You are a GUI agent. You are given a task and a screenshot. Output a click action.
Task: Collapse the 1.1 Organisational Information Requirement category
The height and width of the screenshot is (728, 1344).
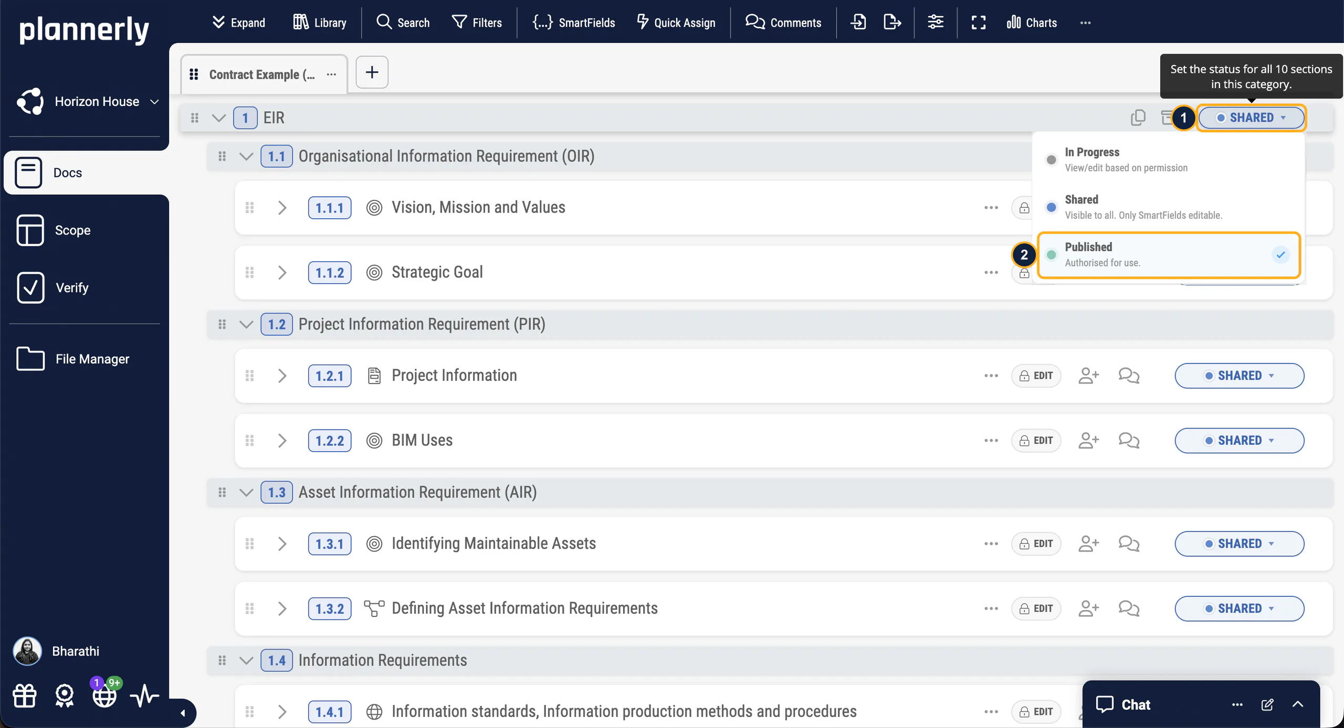[246, 156]
